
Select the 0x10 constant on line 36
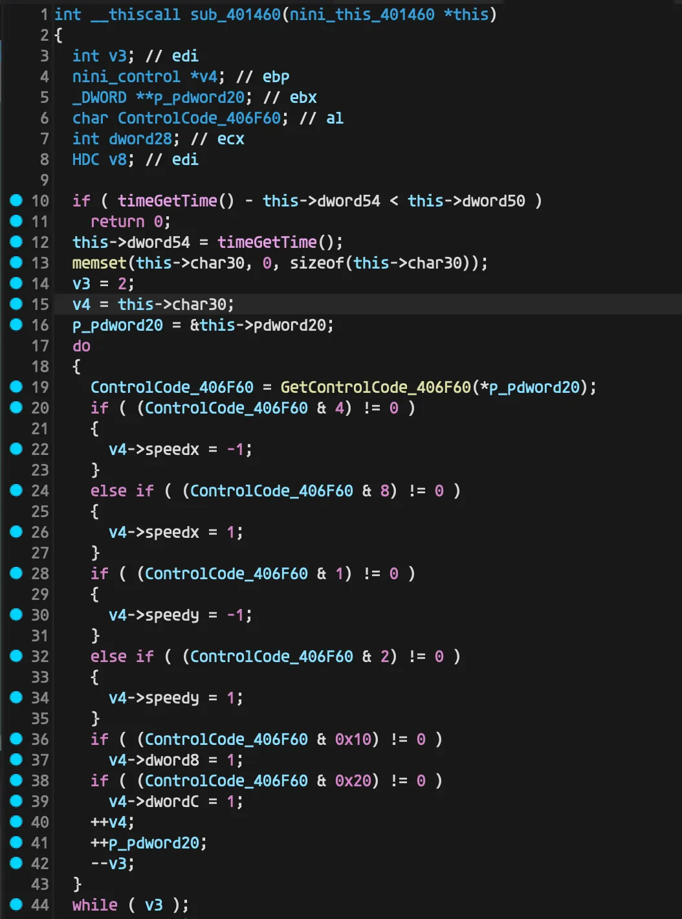353,739
